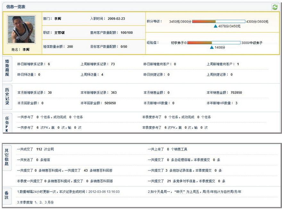This screenshot has width=282, height=209.
Task: Click the 入职时间 value 2009-02-23
Action: coord(116,19)
